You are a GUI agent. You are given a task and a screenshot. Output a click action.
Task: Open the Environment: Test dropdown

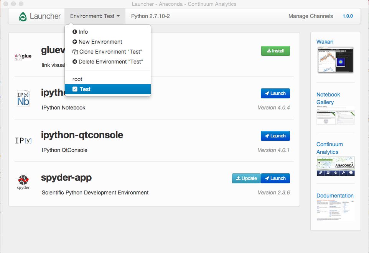coord(95,16)
